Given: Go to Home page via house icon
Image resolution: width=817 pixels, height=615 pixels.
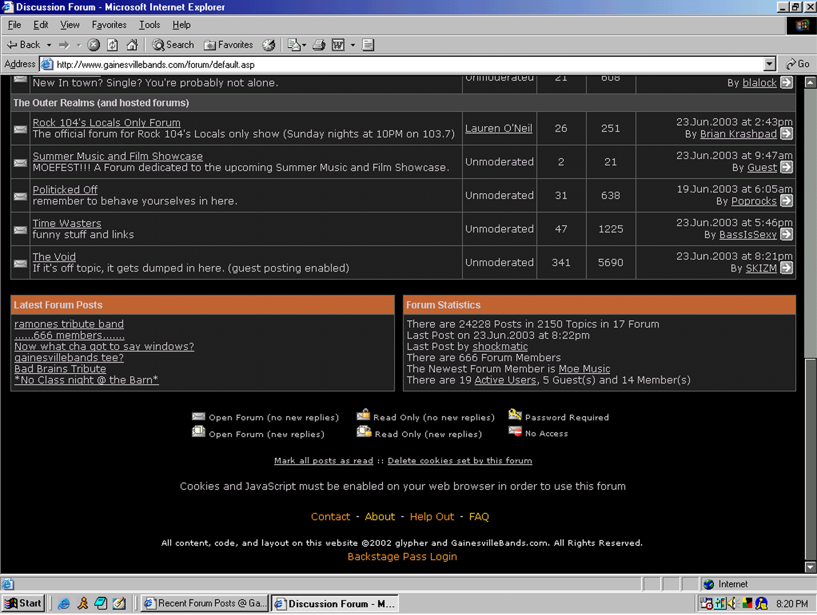Looking at the screenshot, I should (x=132, y=45).
